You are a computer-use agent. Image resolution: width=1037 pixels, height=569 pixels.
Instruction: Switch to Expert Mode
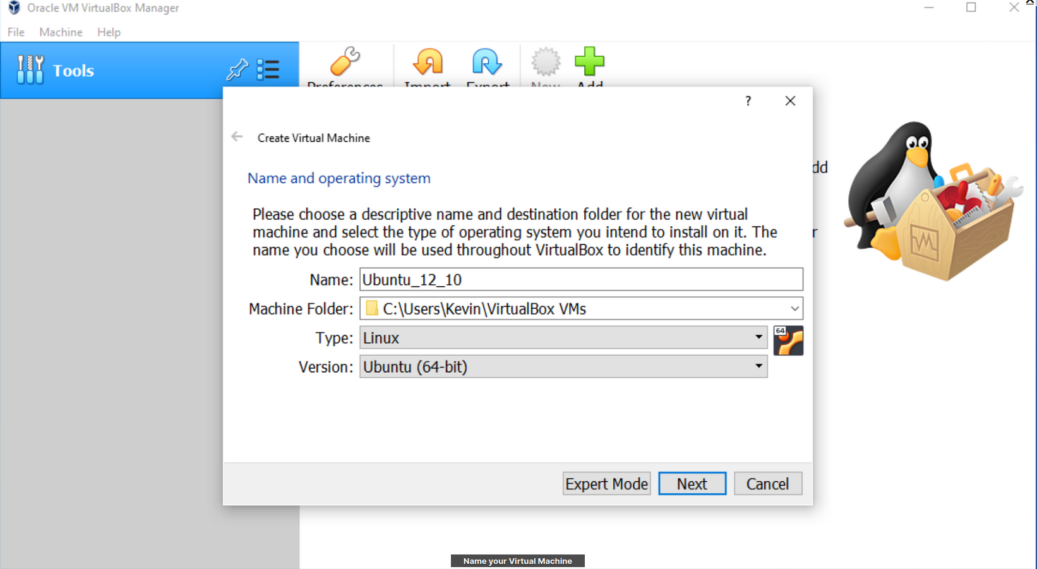tap(606, 483)
